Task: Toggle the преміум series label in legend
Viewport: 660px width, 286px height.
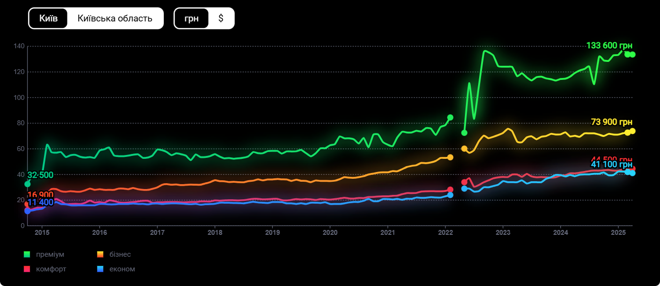Action: pyautogui.click(x=50, y=254)
